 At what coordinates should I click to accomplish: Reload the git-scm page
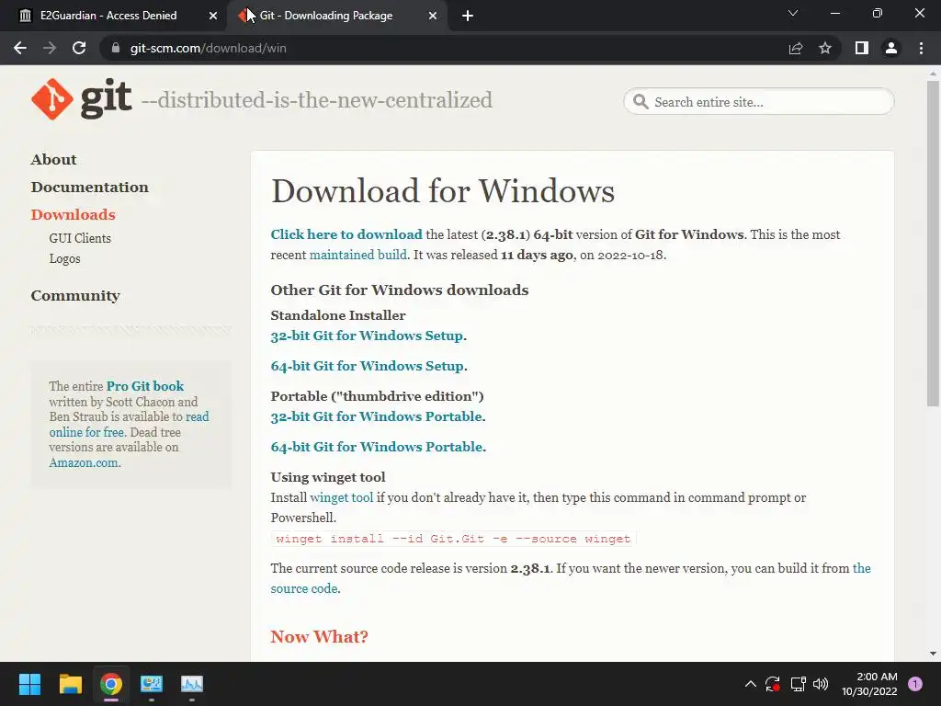click(x=79, y=48)
